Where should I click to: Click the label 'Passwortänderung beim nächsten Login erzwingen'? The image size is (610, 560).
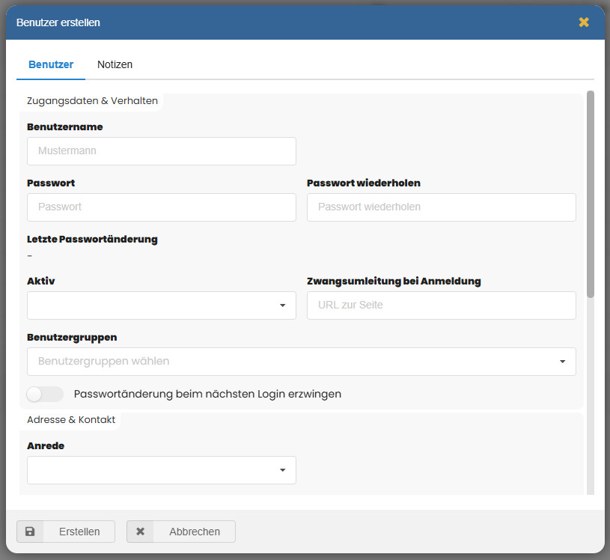click(207, 394)
